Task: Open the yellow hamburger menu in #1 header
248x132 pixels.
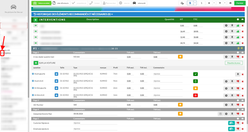Action: (x=242, y=48)
